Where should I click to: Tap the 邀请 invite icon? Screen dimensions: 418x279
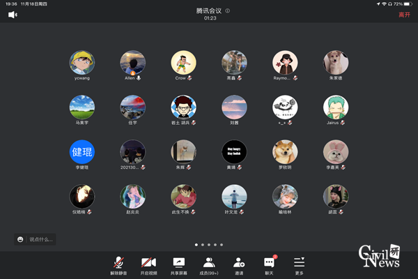pyautogui.click(x=239, y=264)
